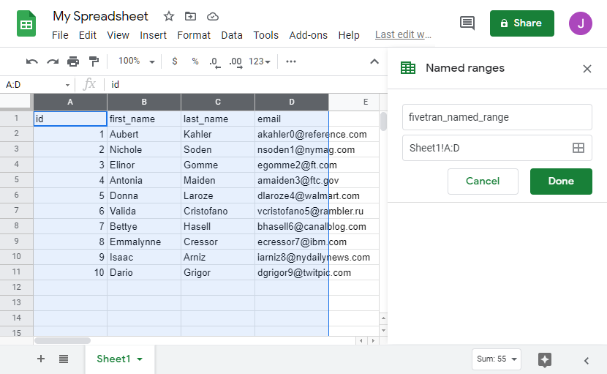This screenshot has width=607, height=374.
Task: Open the comment history icon
Action: 467,23
